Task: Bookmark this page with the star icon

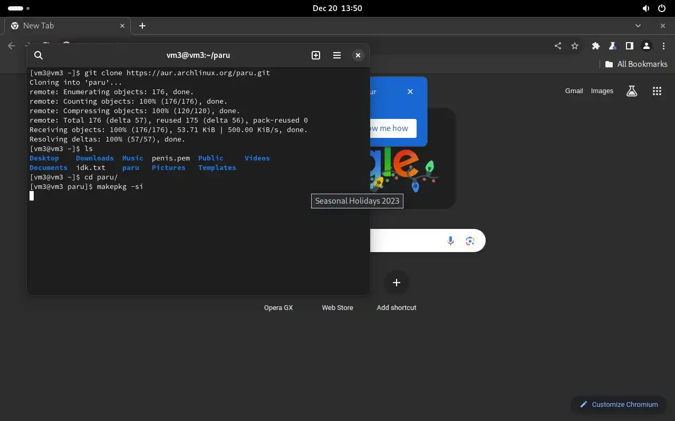Action: tap(575, 46)
